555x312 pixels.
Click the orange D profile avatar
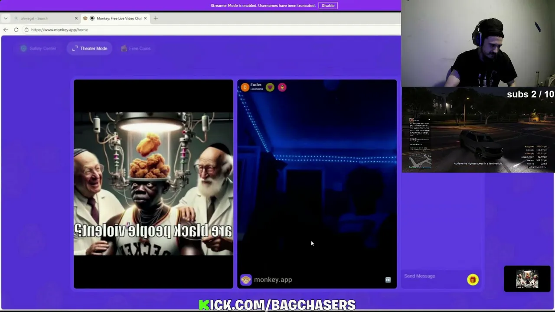[245, 88]
